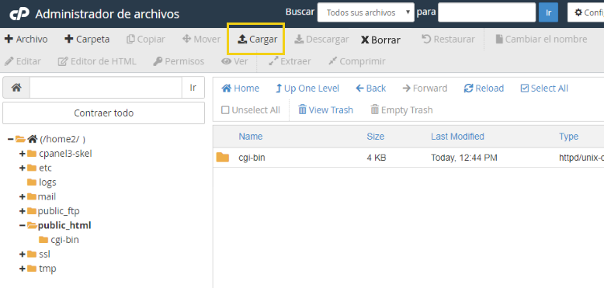Sort files by Name column
The image size is (604, 288).
[x=251, y=137]
